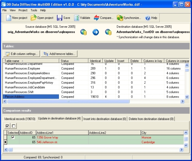
Task: Select the HumanResources.EmployeePayHistory table row
Action: [94, 83]
